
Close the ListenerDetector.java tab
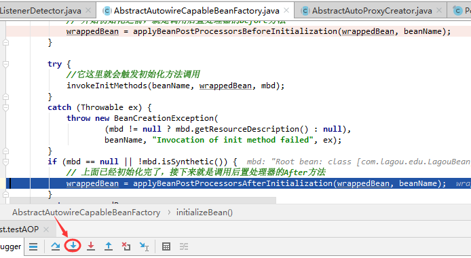pyautogui.click(x=88, y=10)
